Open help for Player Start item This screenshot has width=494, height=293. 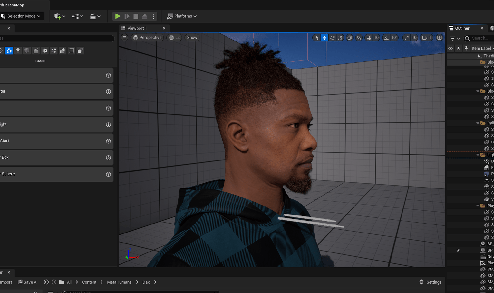click(x=108, y=141)
